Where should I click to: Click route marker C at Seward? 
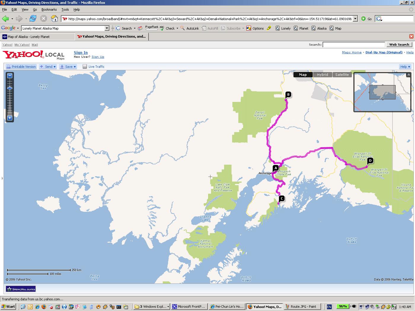point(282,199)
